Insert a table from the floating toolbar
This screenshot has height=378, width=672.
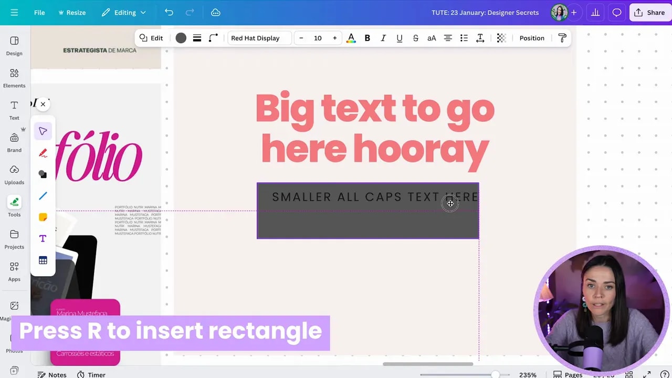pos(43,260)
